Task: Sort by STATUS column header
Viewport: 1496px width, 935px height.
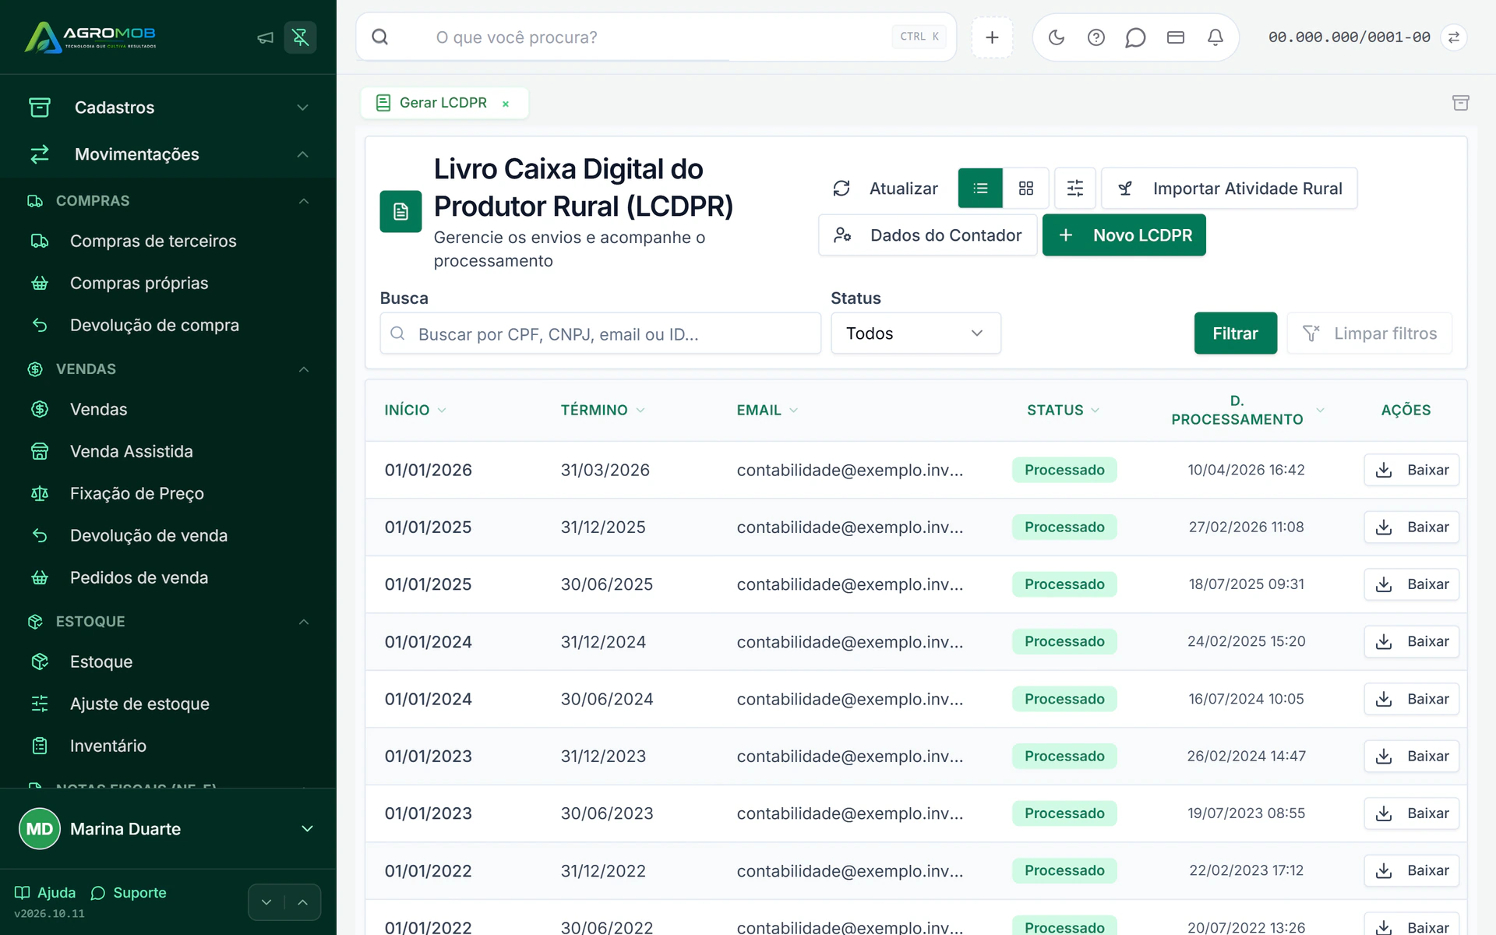Action: [x=1063, y=410]
